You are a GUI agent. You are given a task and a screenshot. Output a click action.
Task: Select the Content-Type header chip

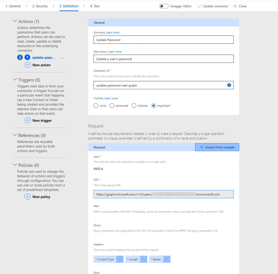105,259
